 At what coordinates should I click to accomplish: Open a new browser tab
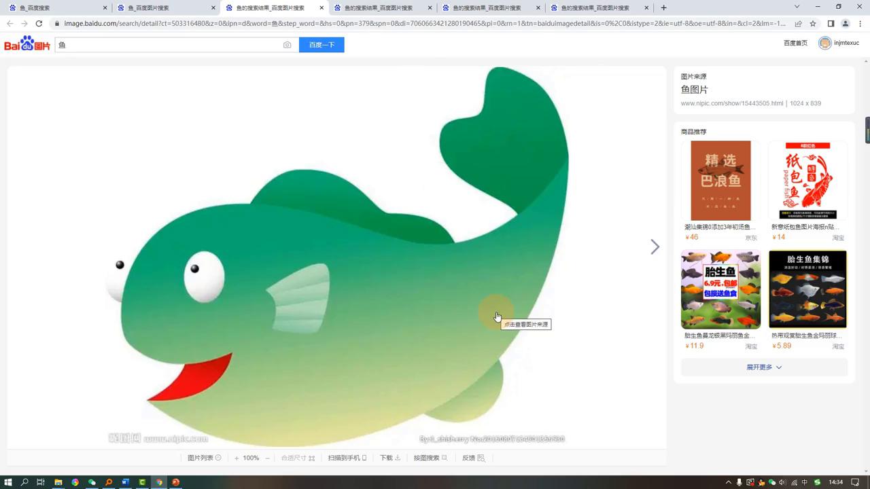663,7
